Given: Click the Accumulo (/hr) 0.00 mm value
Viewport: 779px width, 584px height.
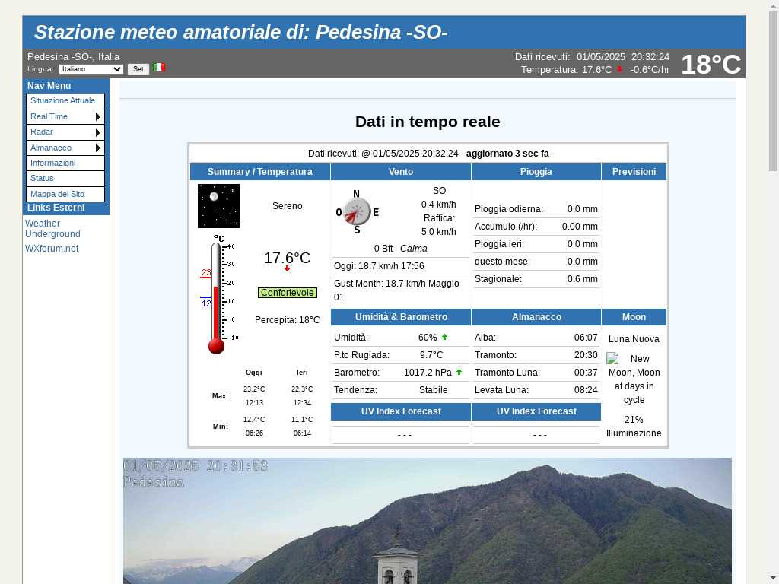Looking at the screenshot, I should [x=580, y=227].
